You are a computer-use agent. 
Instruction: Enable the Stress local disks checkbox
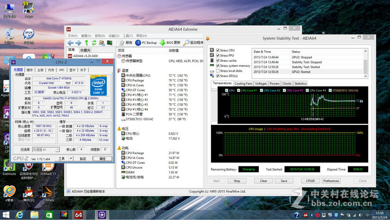tap(217, 71)
